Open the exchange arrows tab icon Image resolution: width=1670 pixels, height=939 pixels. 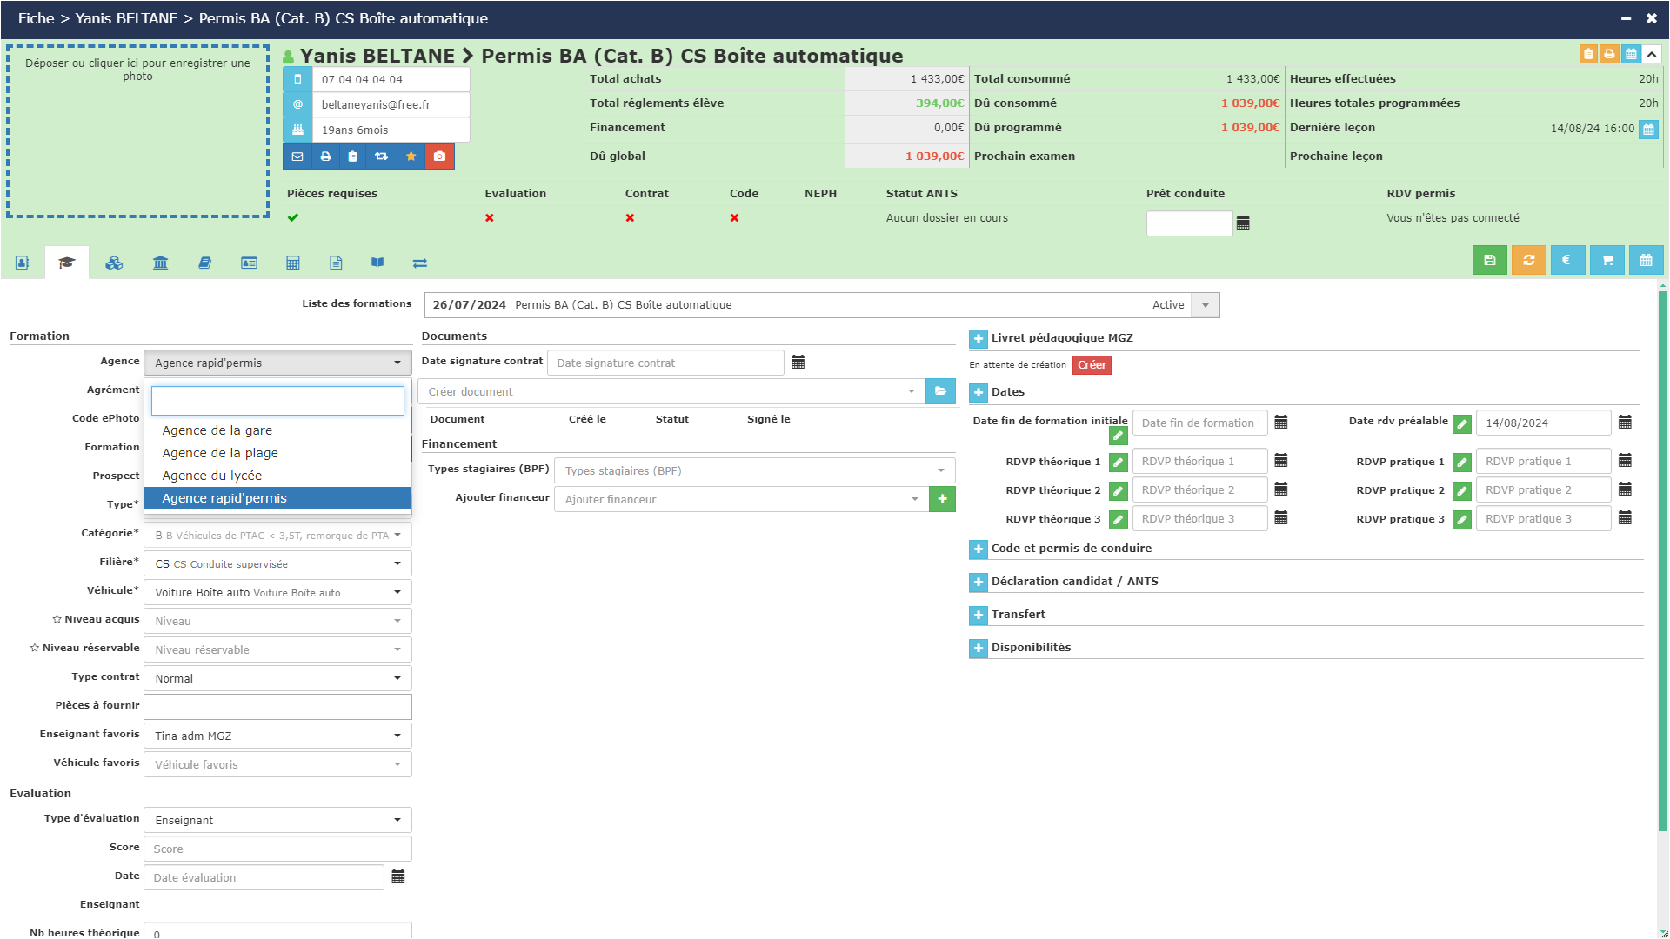(420, 263)
